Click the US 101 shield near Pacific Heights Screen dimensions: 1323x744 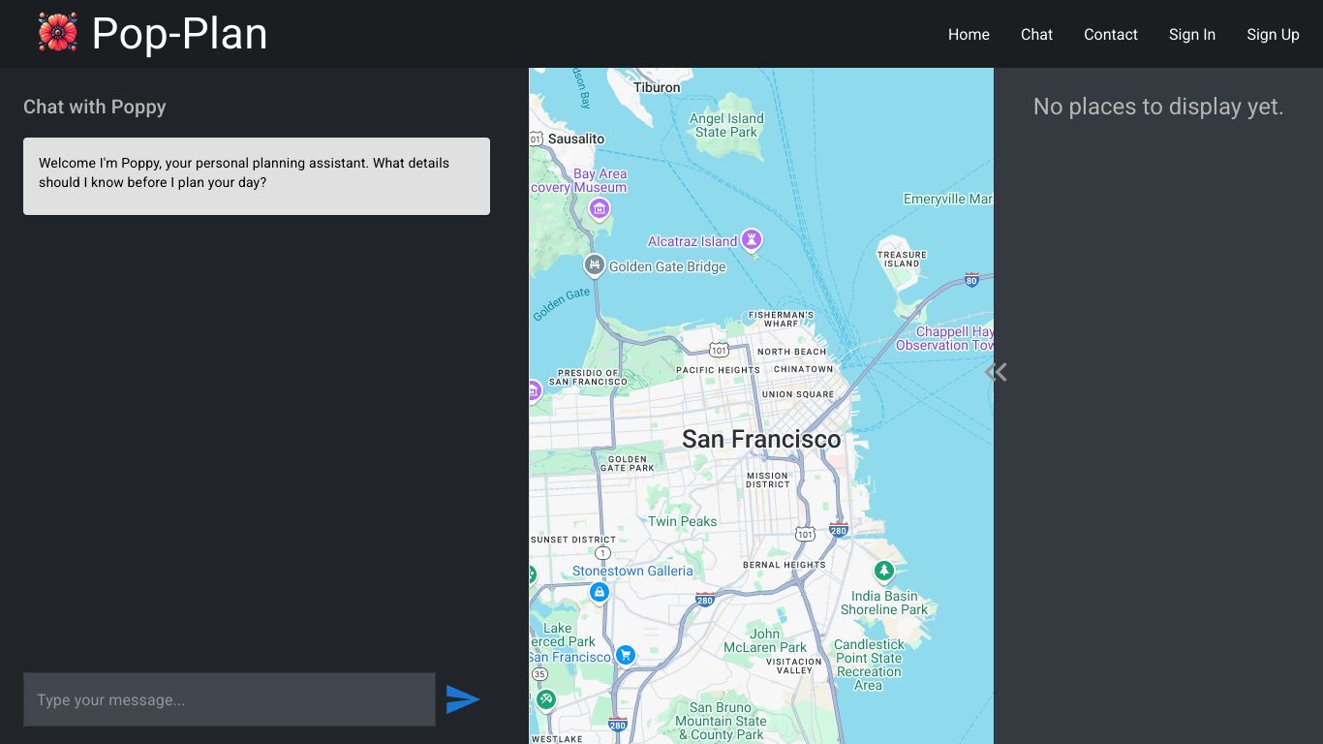(x=718, y=350)
